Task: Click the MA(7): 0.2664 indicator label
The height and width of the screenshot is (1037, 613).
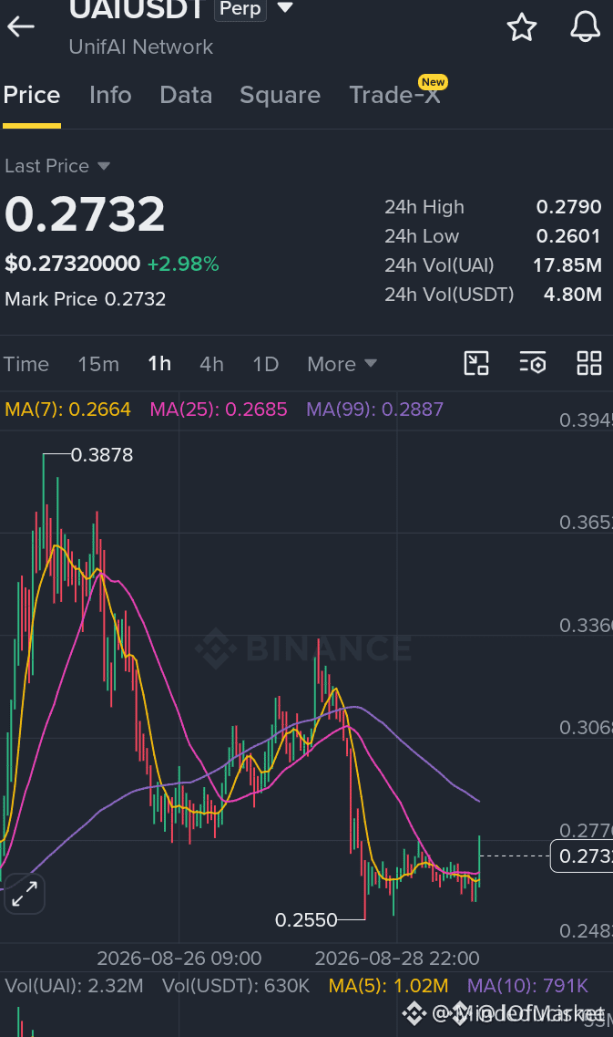Action: click(68, 410)
